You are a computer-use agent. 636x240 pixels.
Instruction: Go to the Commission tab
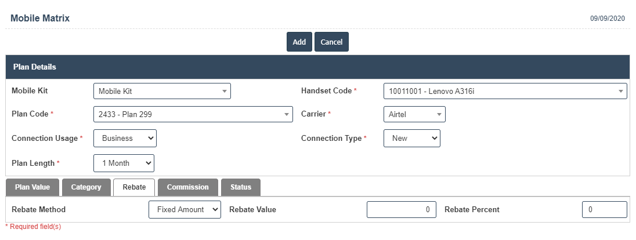coord(187,187)
